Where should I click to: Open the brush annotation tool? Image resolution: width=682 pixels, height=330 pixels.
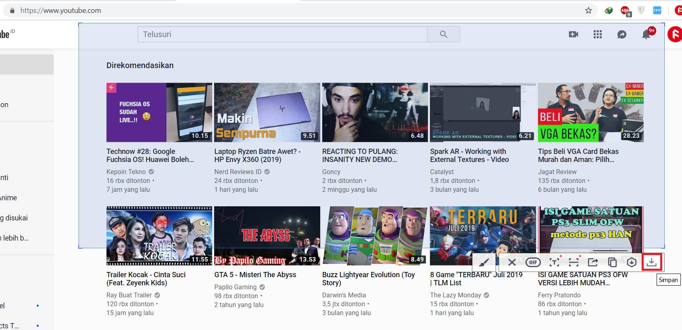[x=484, y=262]
